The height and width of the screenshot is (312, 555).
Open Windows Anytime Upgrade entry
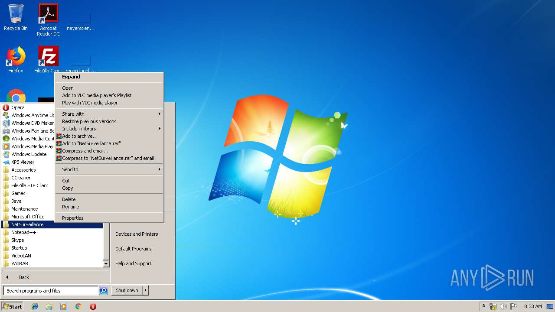click(28, 115)
